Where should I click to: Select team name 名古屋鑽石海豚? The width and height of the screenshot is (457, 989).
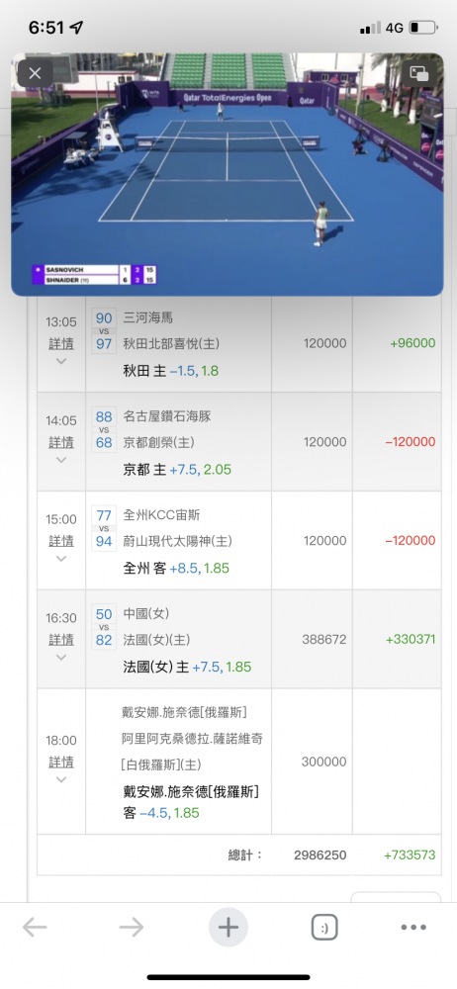(x=166, y=416)
